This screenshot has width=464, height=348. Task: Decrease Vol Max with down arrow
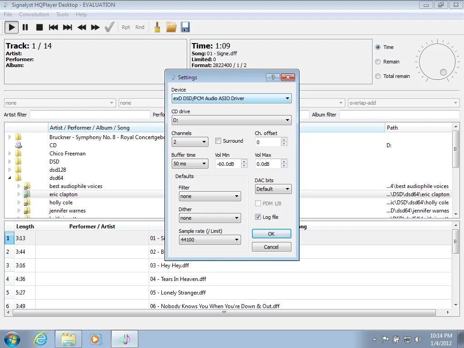tap(284, 166)
